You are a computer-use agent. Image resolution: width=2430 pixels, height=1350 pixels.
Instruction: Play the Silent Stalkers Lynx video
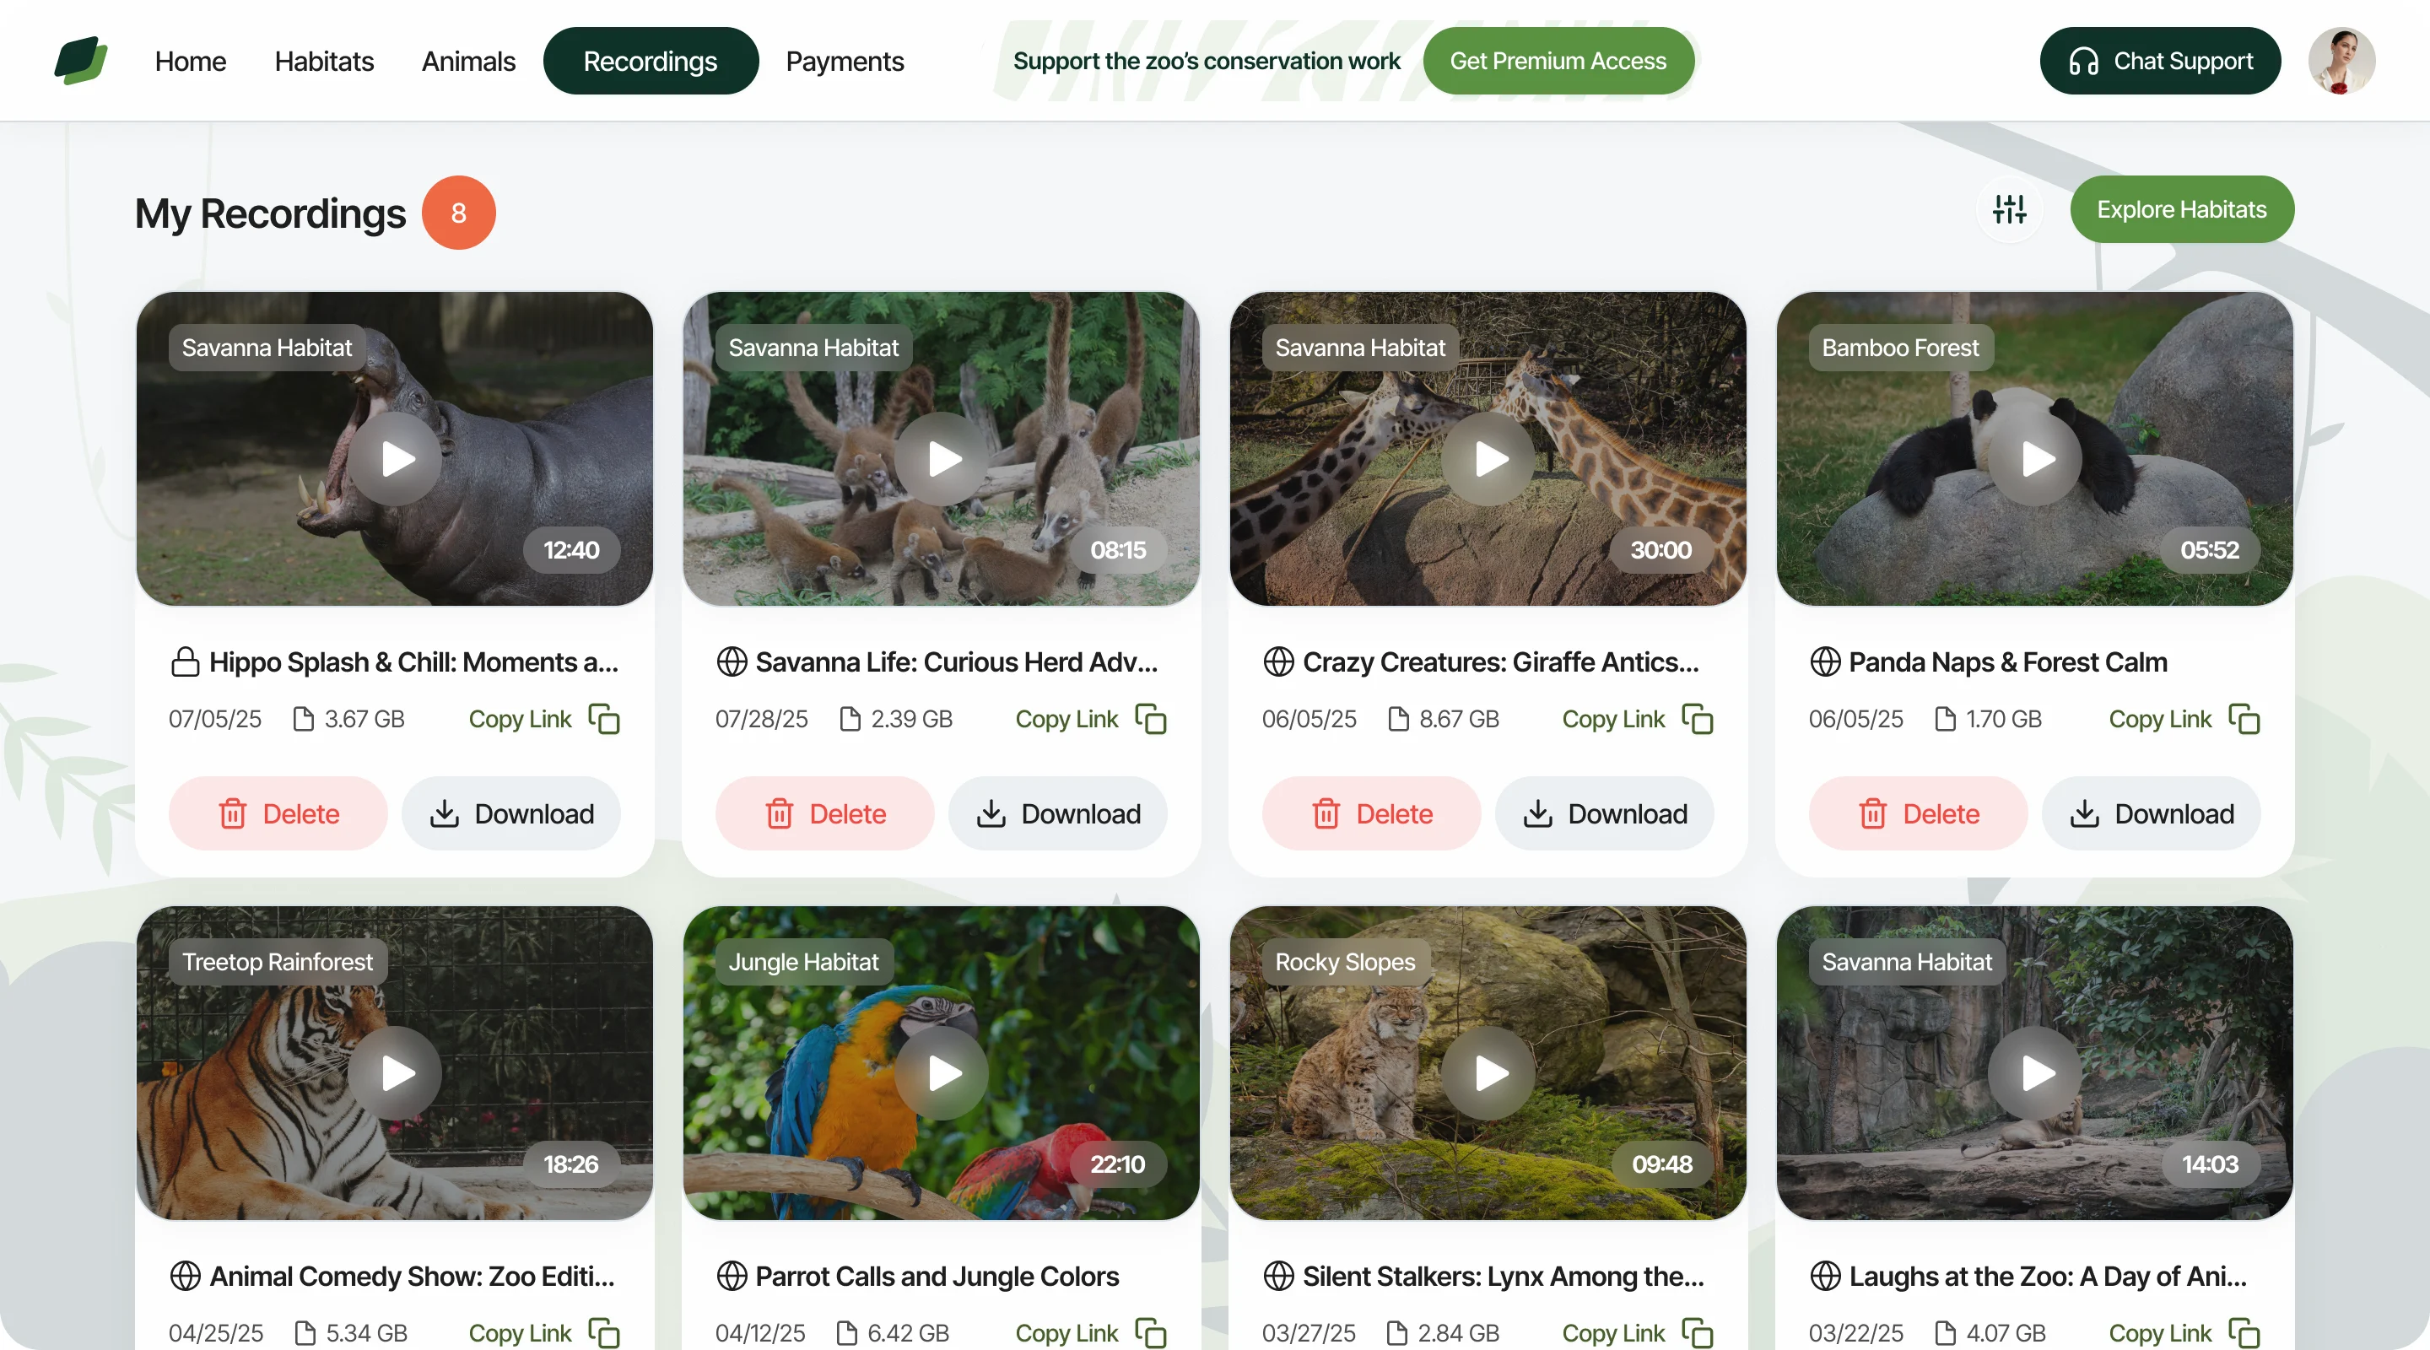pyautogui.click(x=1488, y=1072)
